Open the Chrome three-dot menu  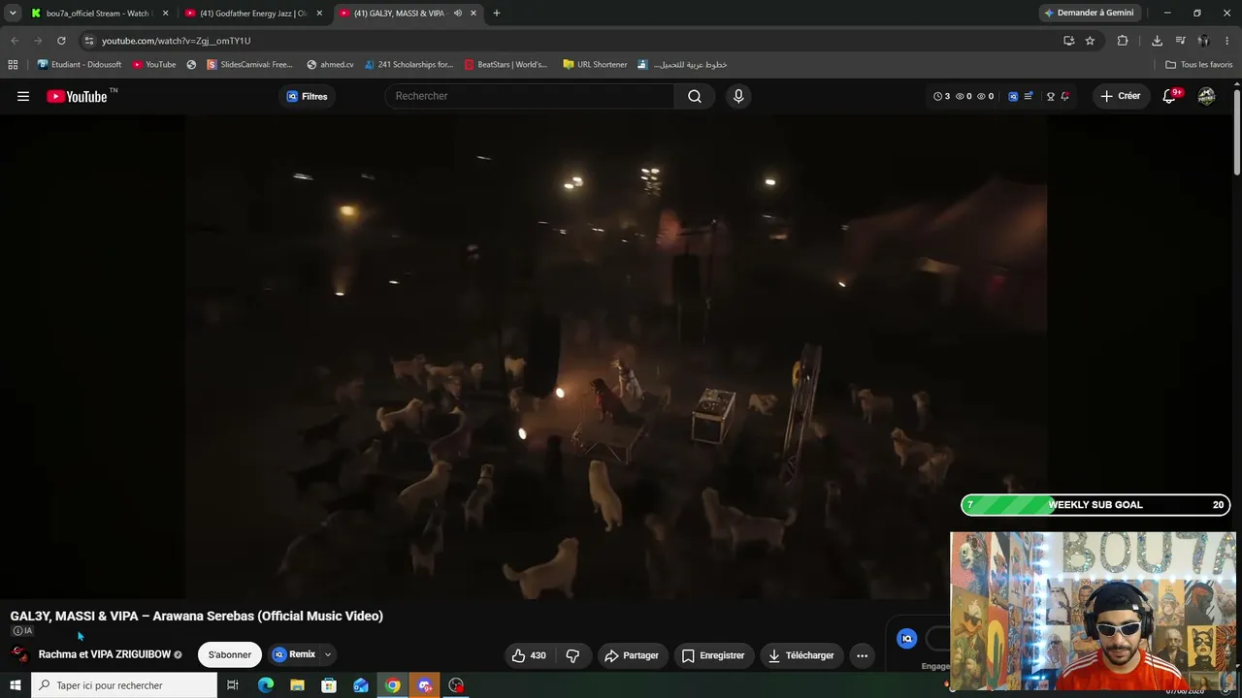pyautogui.click(x=1227, y=41)
